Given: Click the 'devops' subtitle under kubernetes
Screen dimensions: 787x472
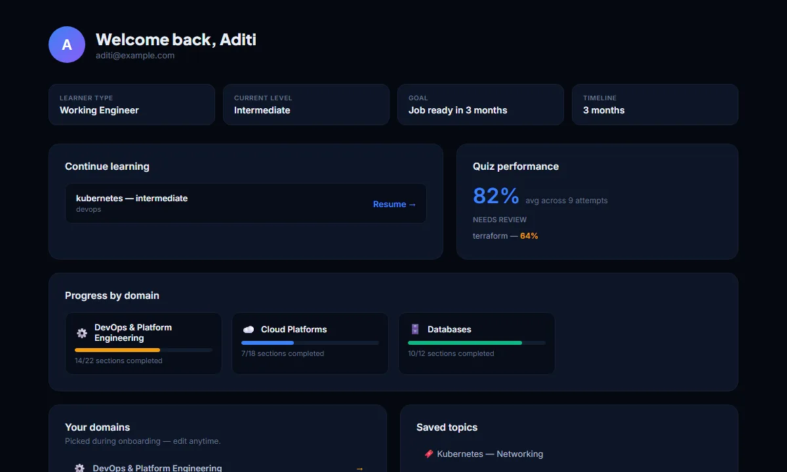Looking at the screenshot, I should 89,210.
